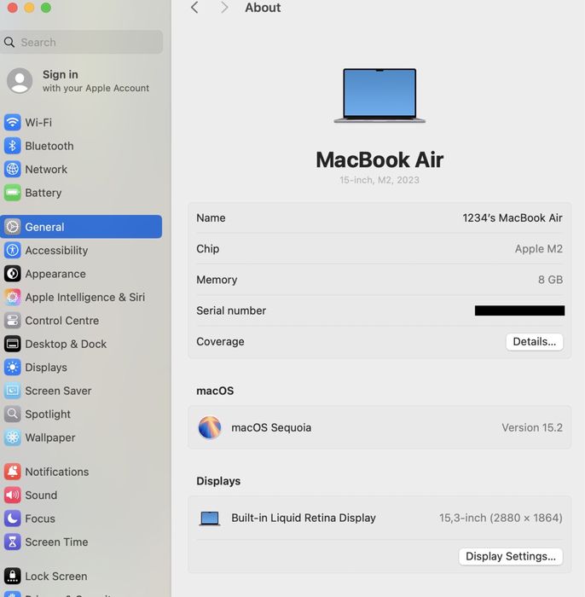This screenshot has height=597, width=585.
Task: Go forward with the right chevron
Action: tap(224, 8)
